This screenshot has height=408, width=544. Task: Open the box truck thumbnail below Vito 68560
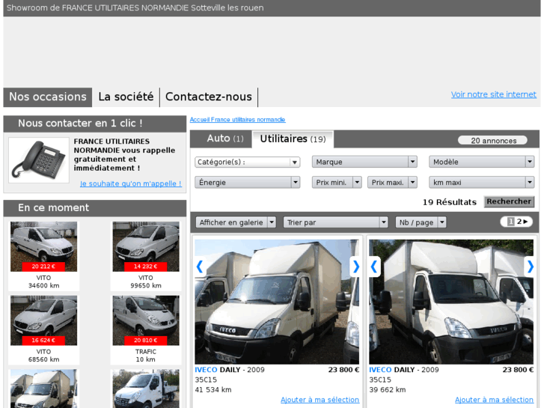pos(43,389)
